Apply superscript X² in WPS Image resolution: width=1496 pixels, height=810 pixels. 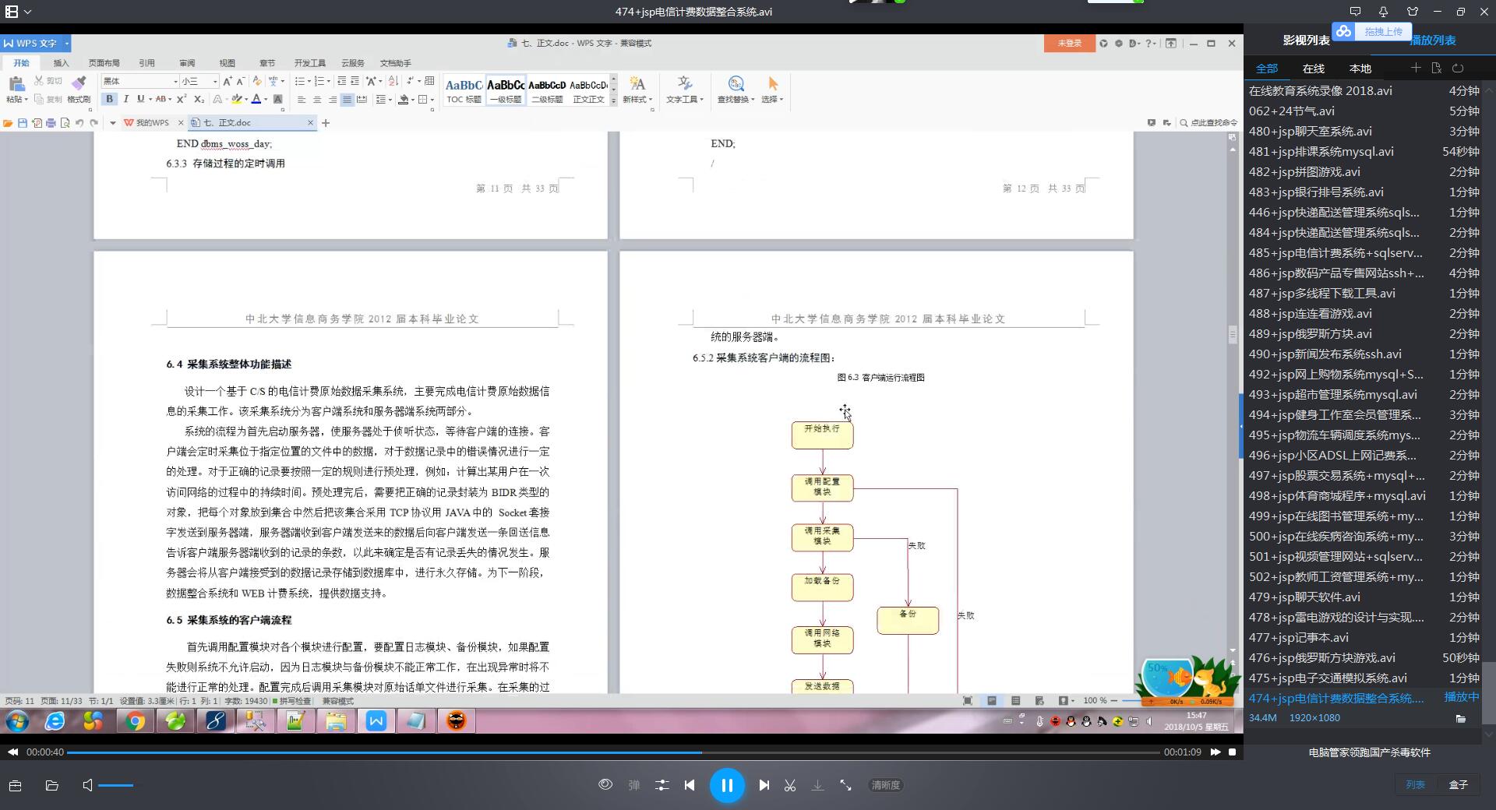[181, 99]
